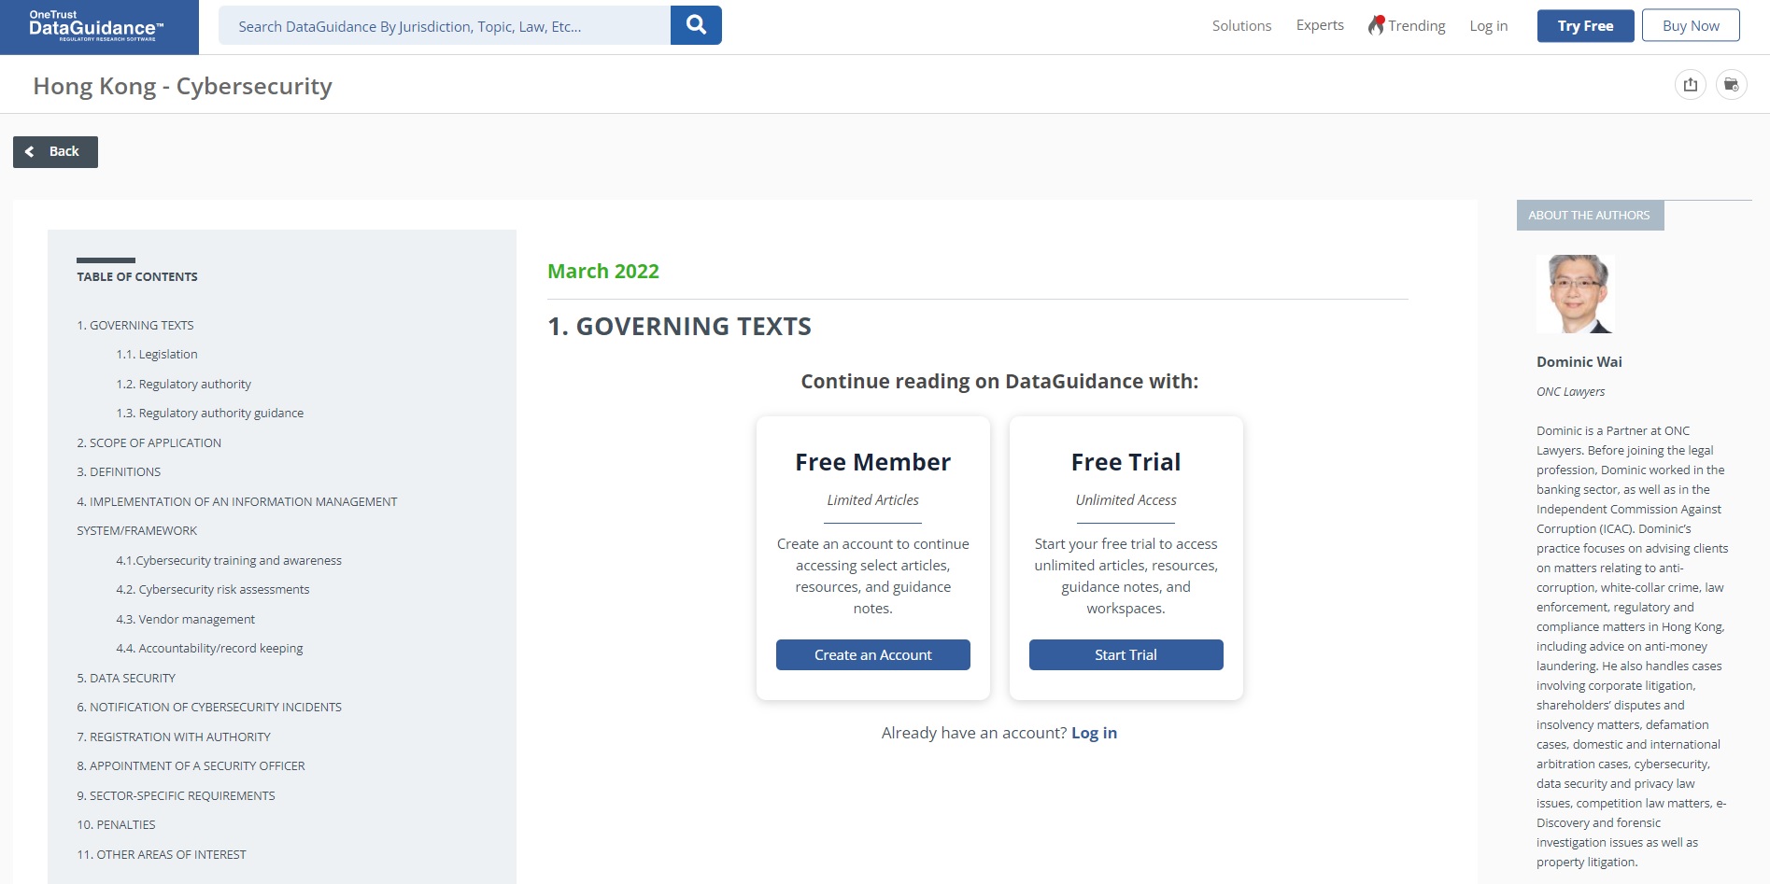Click the March 2022 date text
Screen dimensions: 1770x884
pyautogui.click(x=603, y=271)
